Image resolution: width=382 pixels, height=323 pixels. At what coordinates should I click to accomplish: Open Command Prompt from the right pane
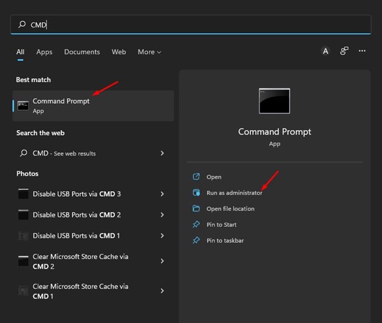(214, 177)
